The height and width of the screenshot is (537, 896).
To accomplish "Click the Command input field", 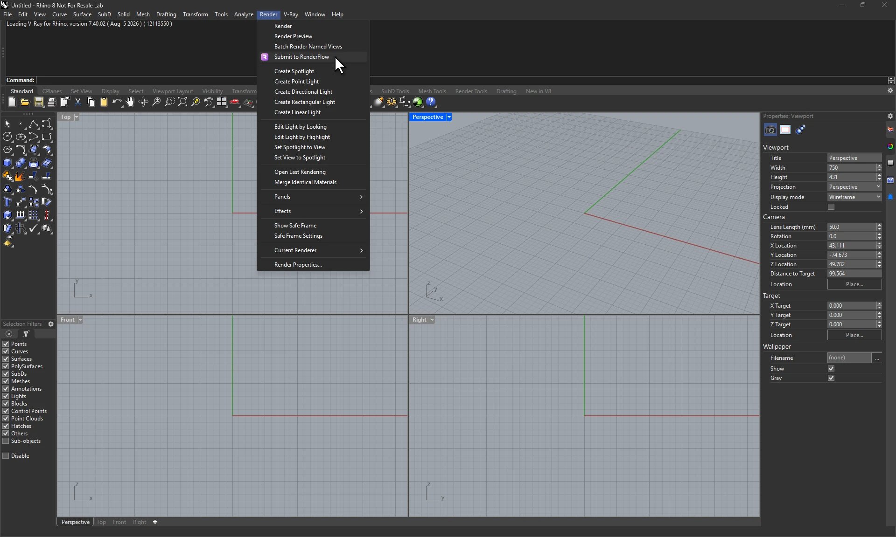I will (462, 80).
